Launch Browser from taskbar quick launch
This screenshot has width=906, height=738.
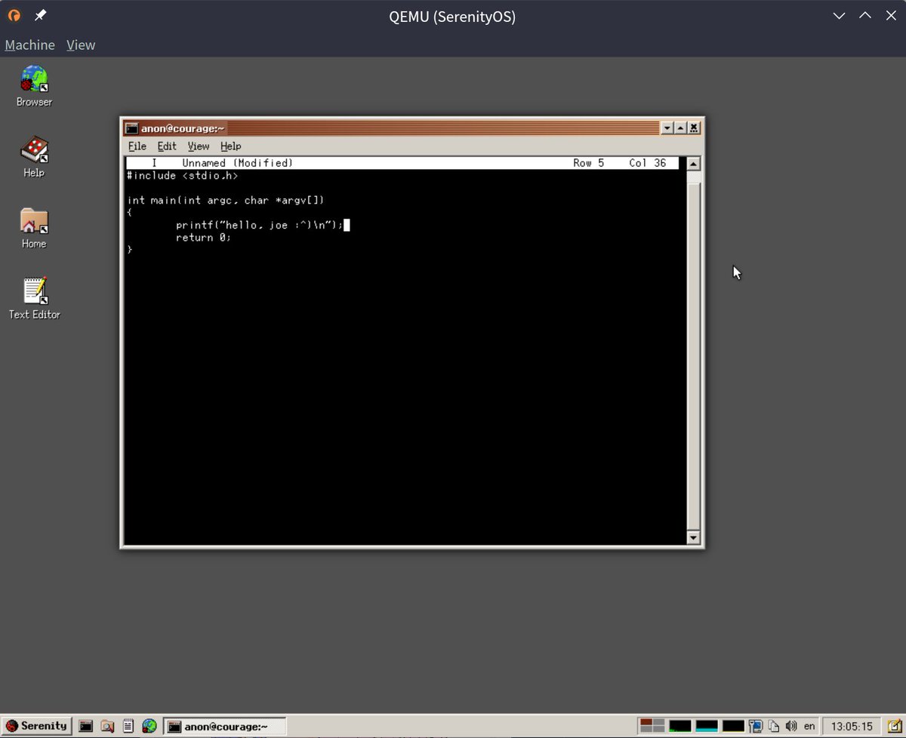coord(149,726)
